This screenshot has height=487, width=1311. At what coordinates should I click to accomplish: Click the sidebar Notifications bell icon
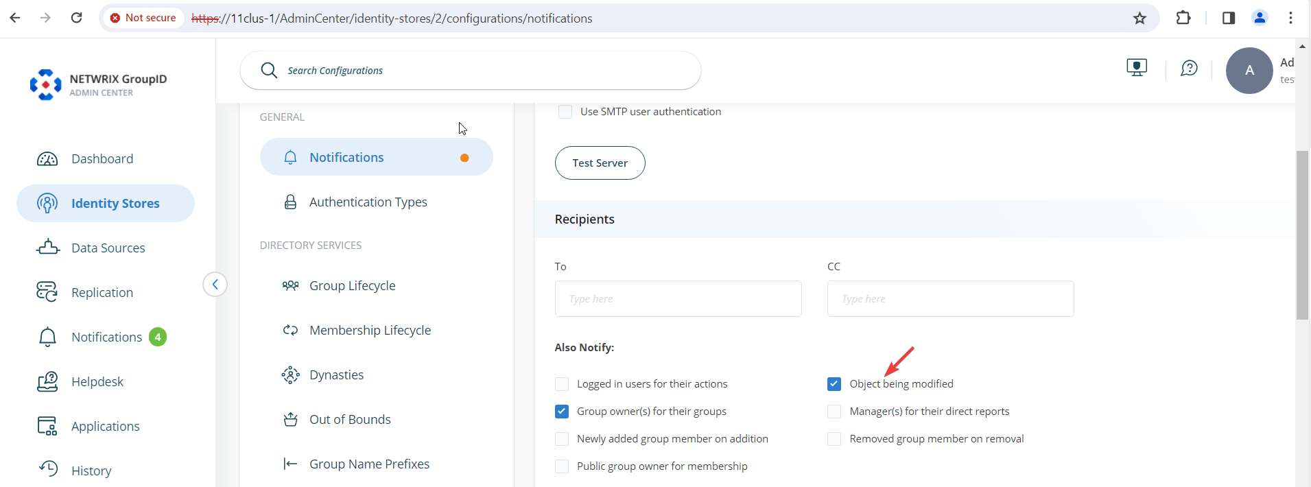tap(47, 337)
